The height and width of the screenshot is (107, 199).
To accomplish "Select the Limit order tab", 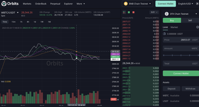I will [x=165, y=27].
